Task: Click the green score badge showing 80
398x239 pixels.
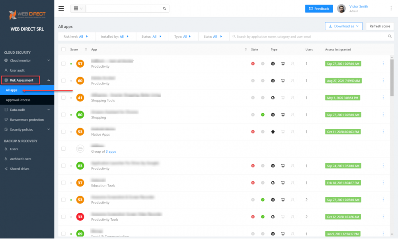Action: 80,115
